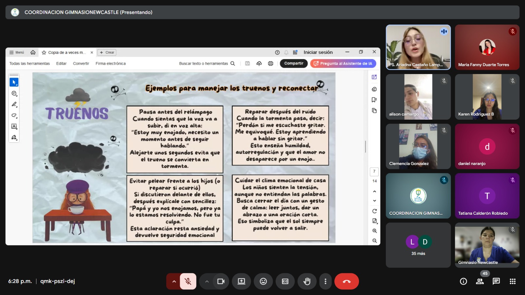Open audio settings chevron beside microphone
The width and height of the screenshot is (525, 295).
174,281
